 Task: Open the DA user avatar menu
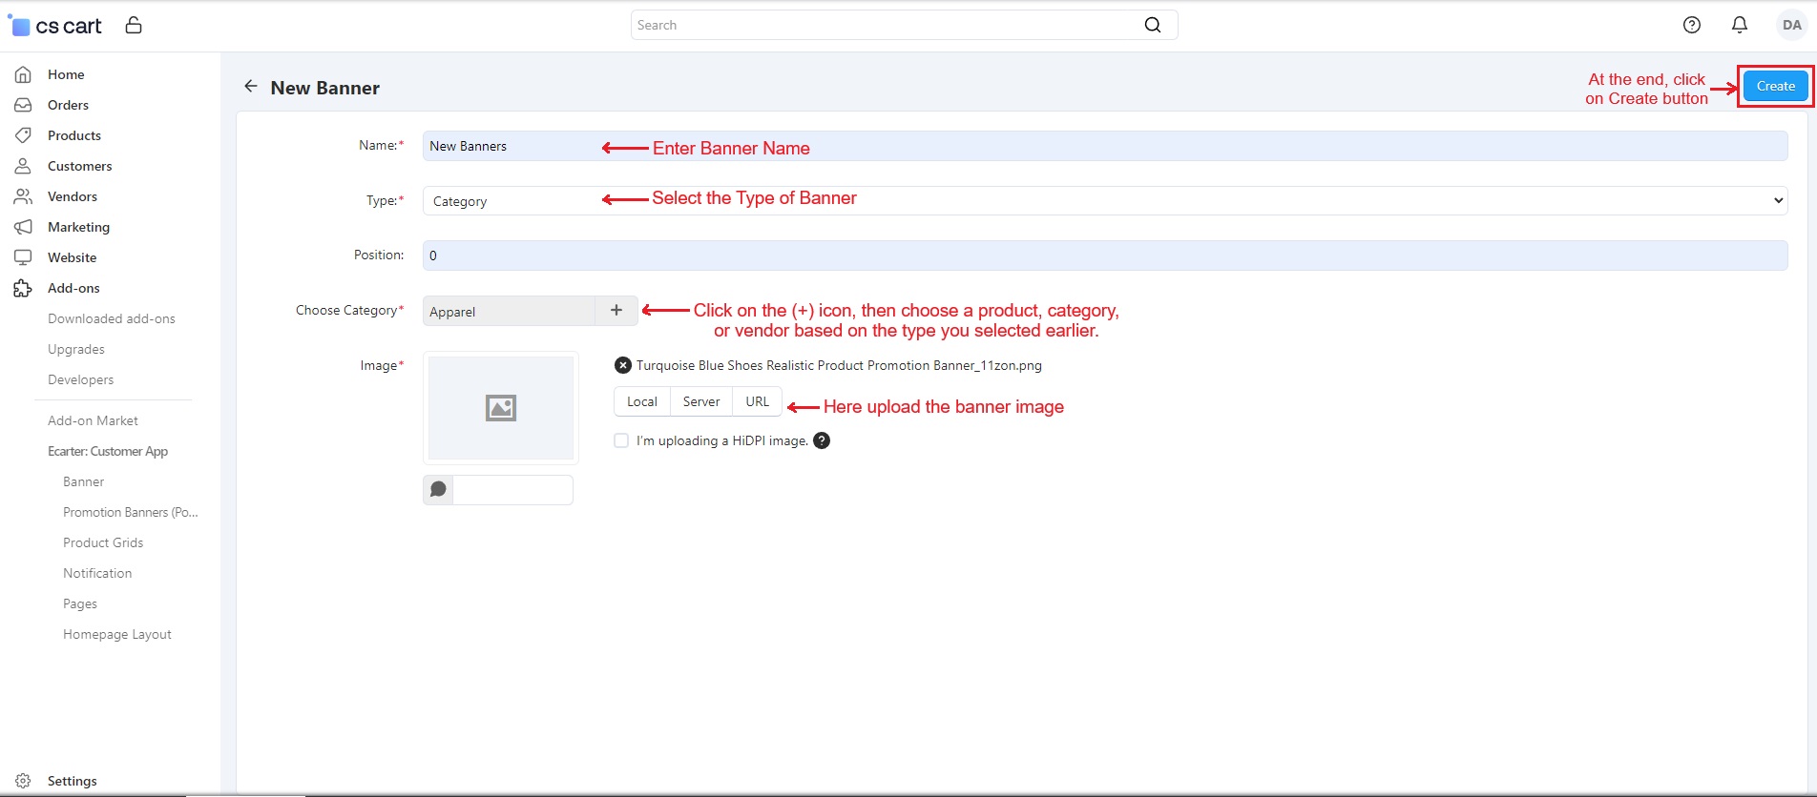[1791, 25]
